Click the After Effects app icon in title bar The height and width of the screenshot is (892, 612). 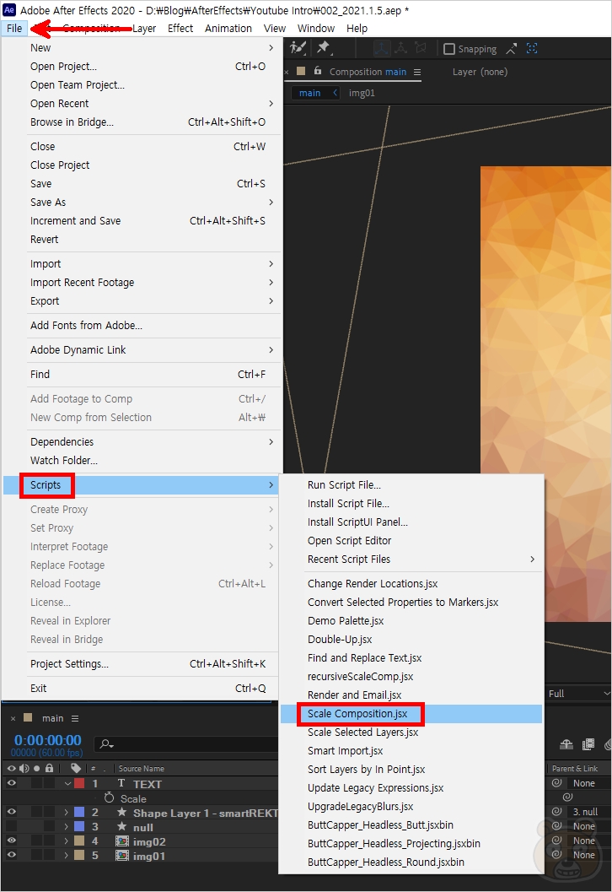point(9,9)
